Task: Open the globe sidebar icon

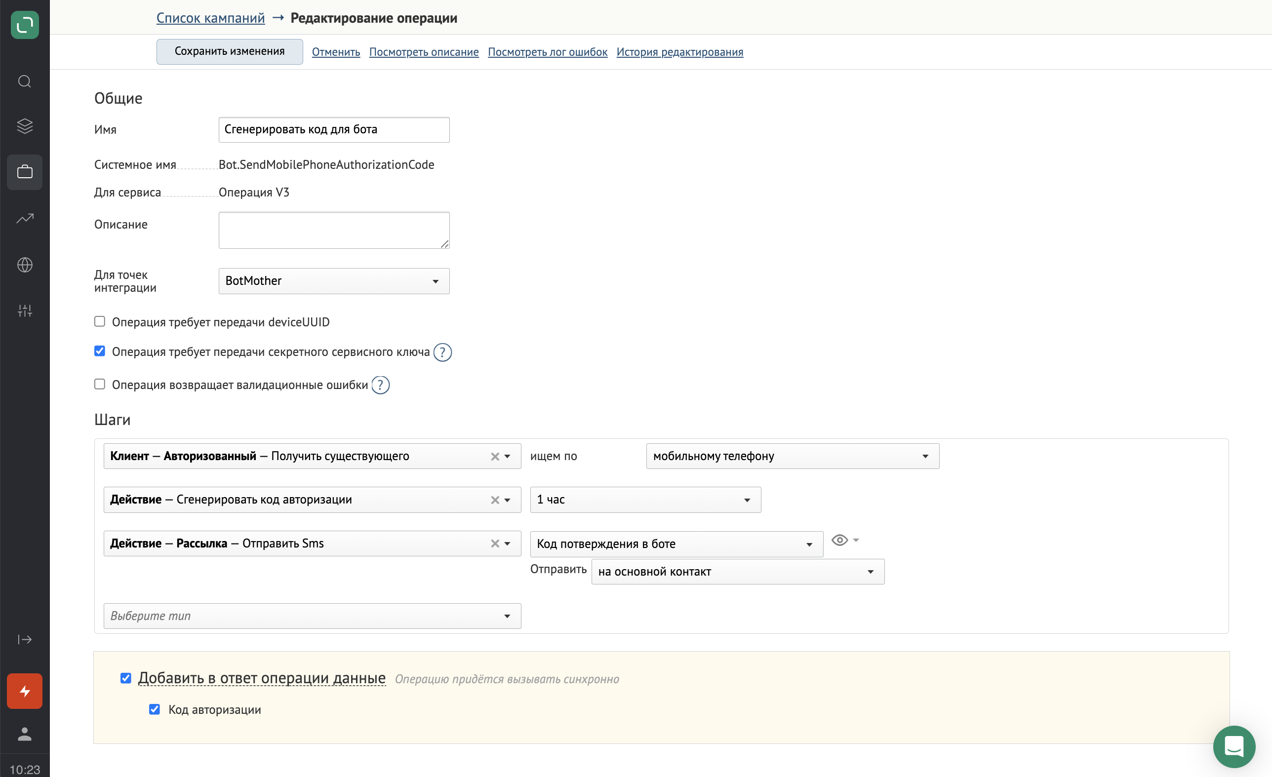Action: click(25, 265)
